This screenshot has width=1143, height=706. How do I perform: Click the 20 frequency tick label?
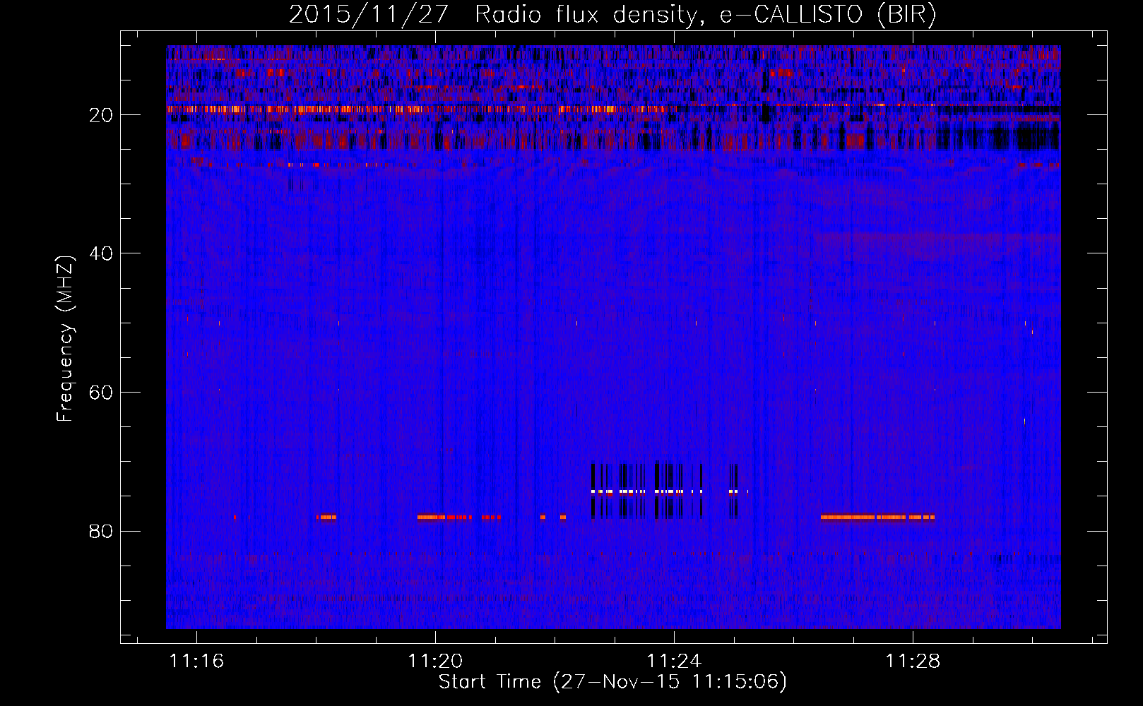click(102, 115)
